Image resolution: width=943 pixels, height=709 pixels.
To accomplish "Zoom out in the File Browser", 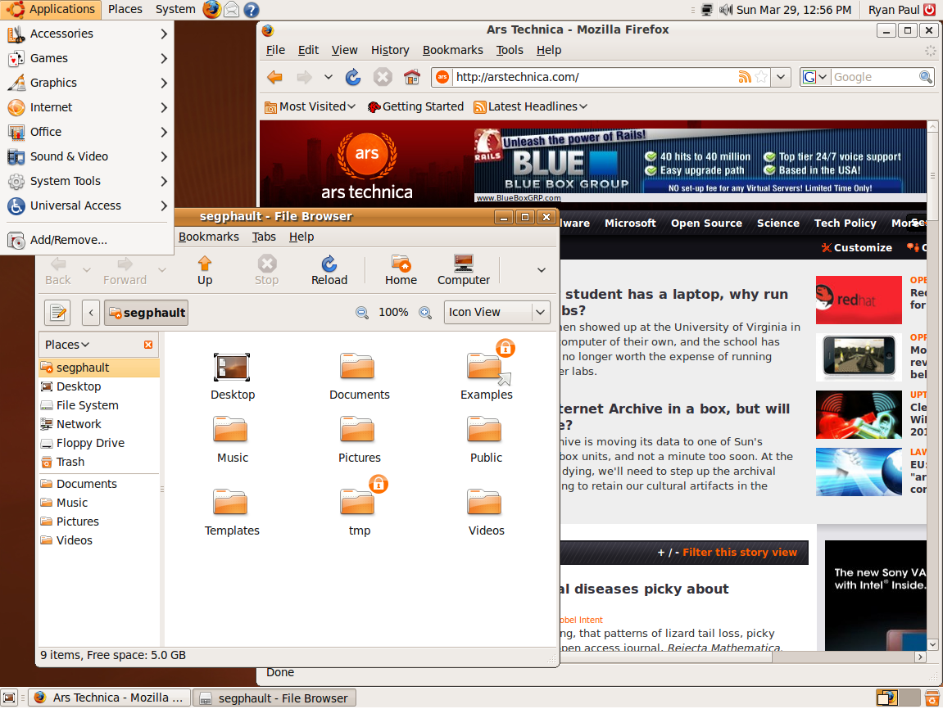I will click(362, 313).
